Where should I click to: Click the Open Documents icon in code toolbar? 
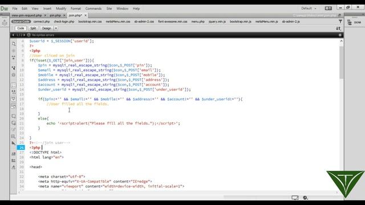[14, 44]
